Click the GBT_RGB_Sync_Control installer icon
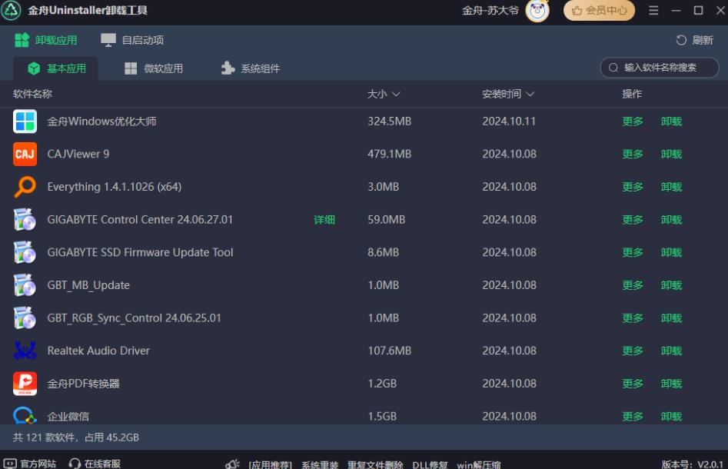Image resolution: width=728 pixels, height=469 pixels. pos(25,318)
